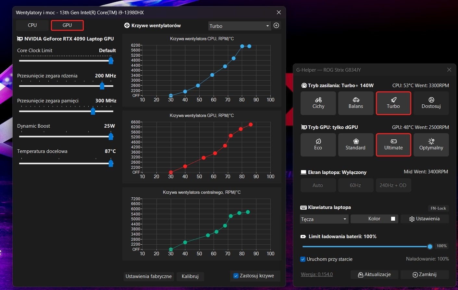Add a new fan profile with the plus icon
The height and width of the screenshot is (290, 458).
(276, 26)
